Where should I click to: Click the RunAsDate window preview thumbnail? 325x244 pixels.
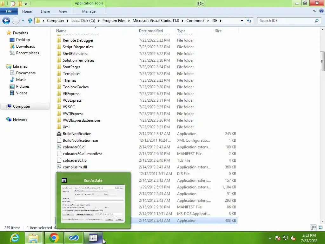click(x=93, y=203)
